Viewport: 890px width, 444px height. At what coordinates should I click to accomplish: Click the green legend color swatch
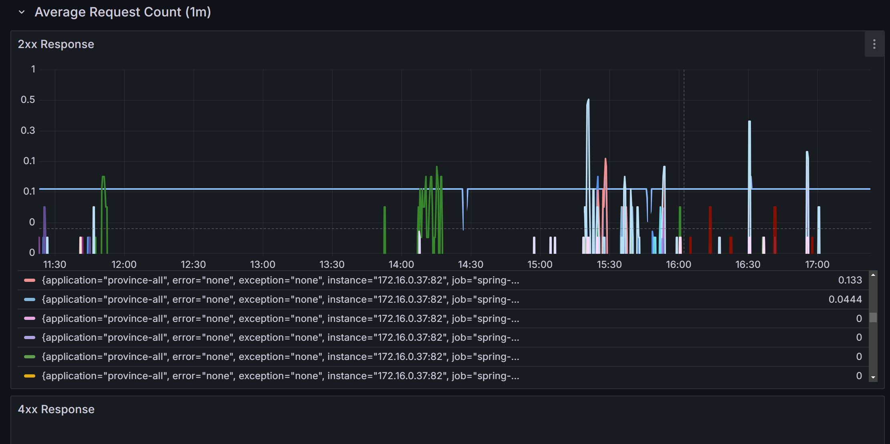[x=30, y=357]
